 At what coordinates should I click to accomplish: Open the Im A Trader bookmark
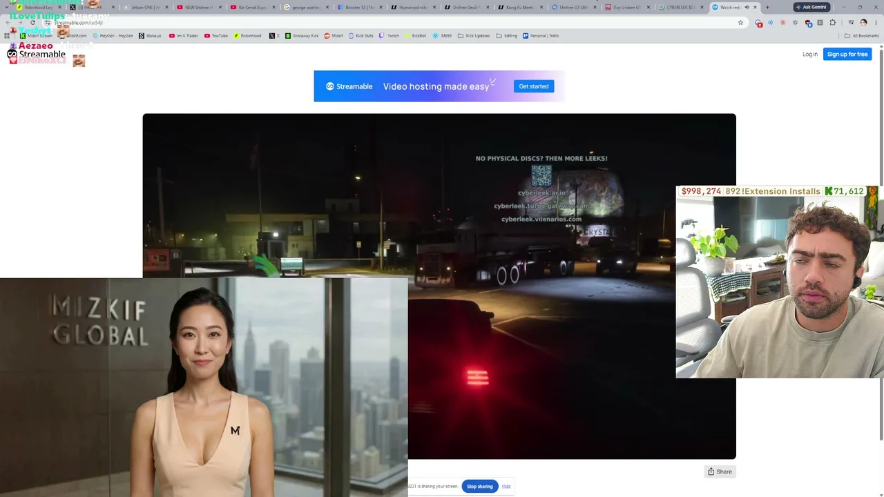click(x=184, y=36)
